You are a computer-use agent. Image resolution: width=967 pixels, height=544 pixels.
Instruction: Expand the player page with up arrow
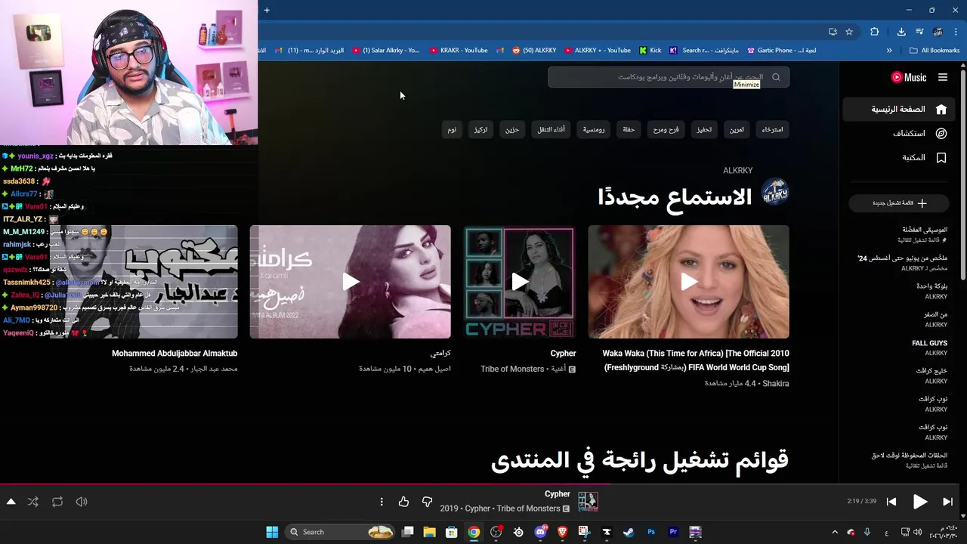[x=11, y=502]
